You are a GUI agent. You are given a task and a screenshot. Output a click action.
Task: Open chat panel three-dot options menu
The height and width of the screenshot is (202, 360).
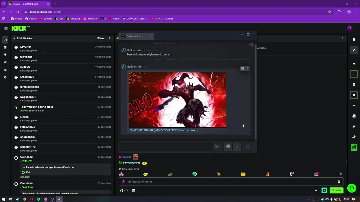[343, 38]
